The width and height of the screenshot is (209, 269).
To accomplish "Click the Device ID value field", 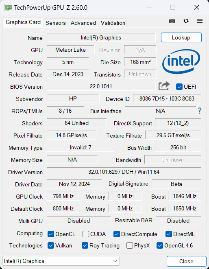I will click(167, 98).
